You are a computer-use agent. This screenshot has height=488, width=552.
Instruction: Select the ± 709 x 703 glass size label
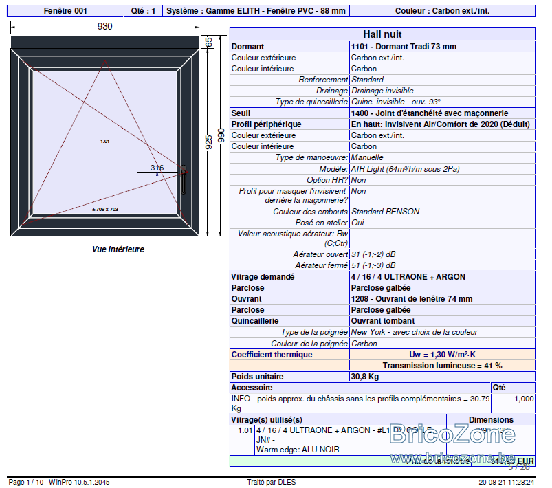105,209
